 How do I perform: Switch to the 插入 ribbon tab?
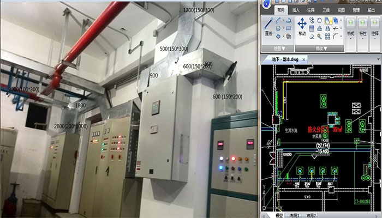point(296,10)
